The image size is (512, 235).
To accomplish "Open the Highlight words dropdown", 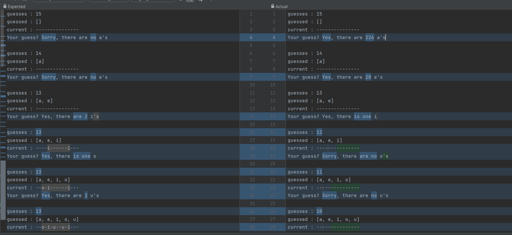I will [153, 1].
